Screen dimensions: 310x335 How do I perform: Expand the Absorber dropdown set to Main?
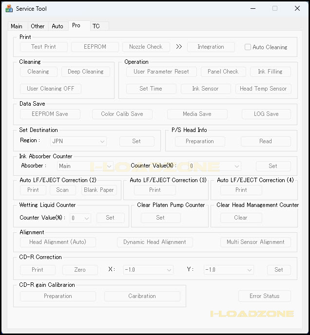click(85, 166)
